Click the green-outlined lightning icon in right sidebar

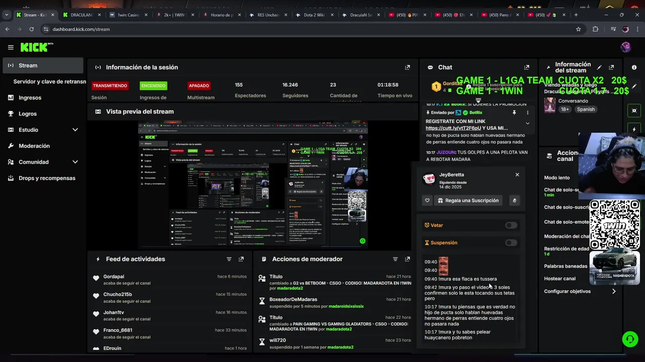[x=634, y=129]
